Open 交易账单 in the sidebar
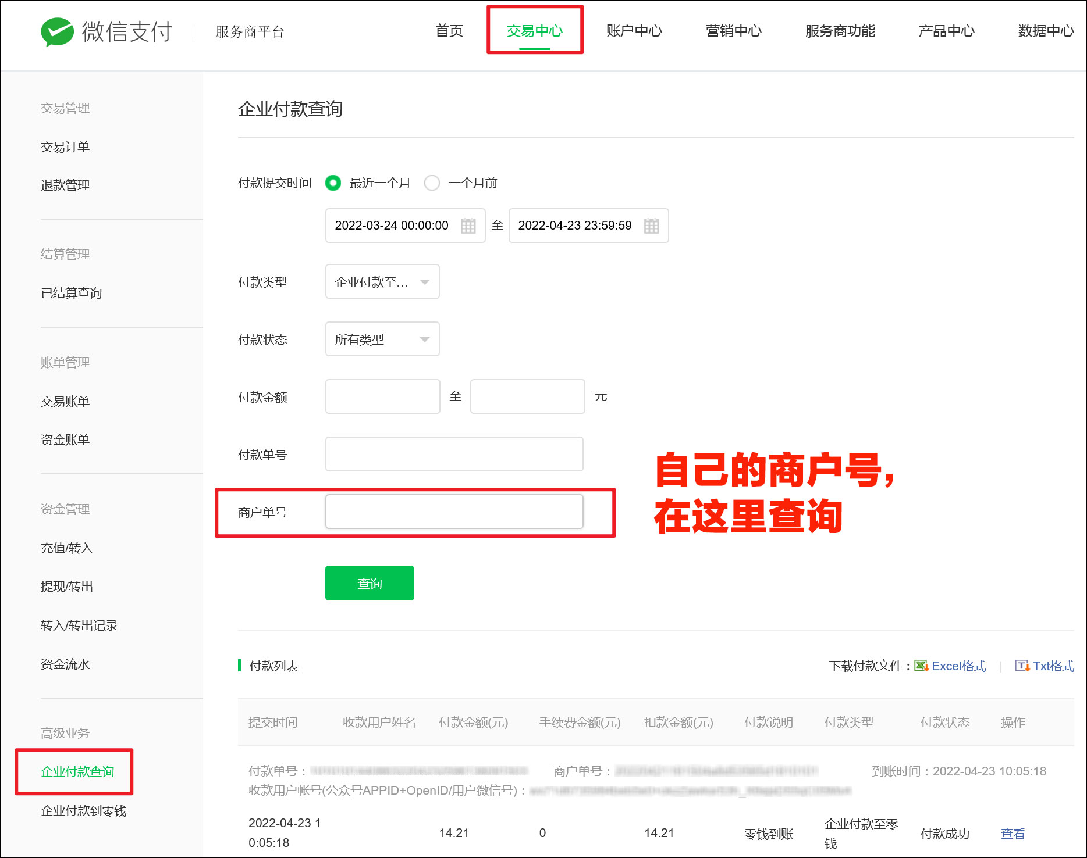 [65, 401]
